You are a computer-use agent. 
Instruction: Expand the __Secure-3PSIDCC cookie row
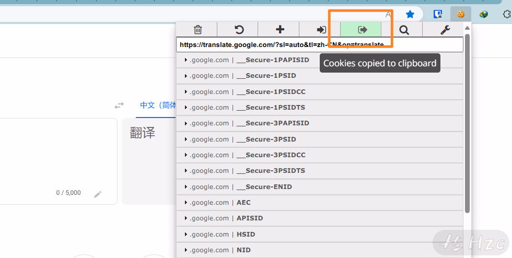click(x=320, y=155)
